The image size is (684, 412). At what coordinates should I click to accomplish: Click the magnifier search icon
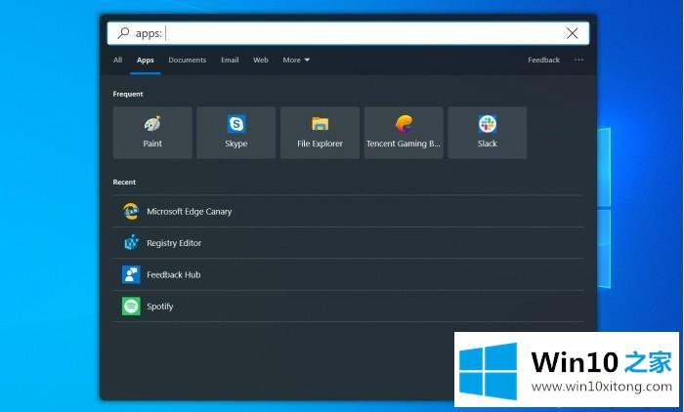[x=124, y=32]
